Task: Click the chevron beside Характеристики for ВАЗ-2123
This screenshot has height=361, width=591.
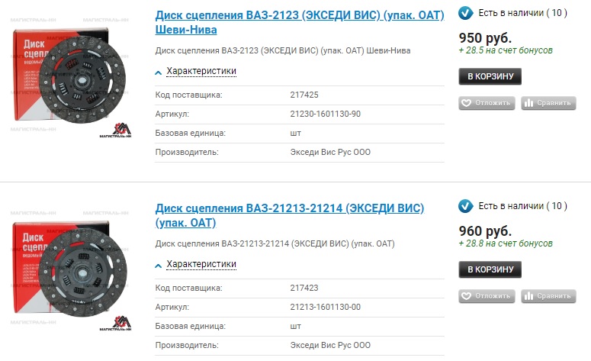Action: [x=159, y=73]
